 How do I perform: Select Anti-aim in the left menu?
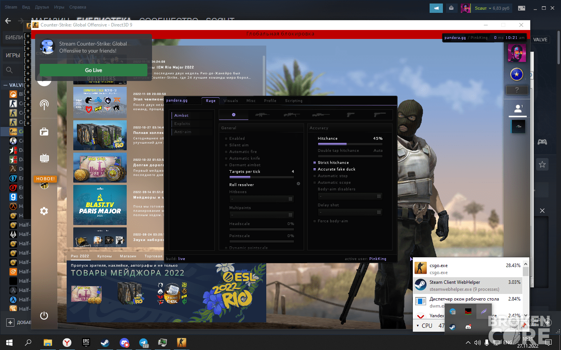point(183,132)
